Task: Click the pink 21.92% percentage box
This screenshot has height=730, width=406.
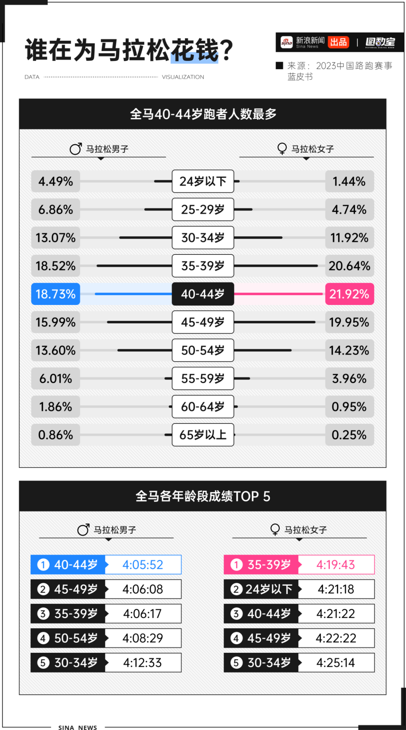Action: coord(350,294)
